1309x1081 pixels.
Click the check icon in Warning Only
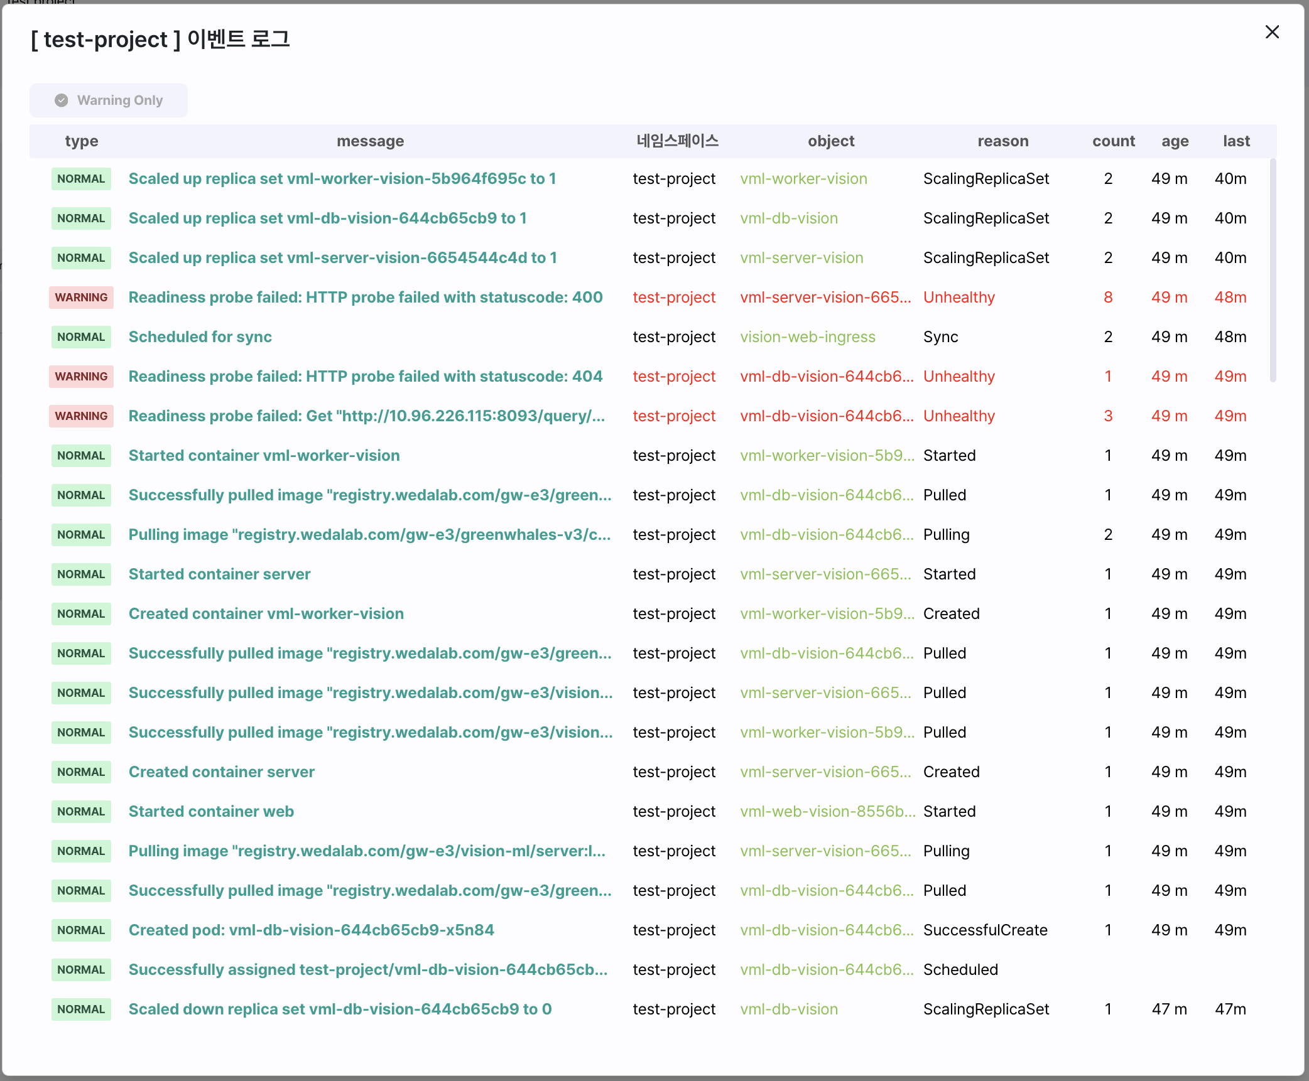point(62,100)
